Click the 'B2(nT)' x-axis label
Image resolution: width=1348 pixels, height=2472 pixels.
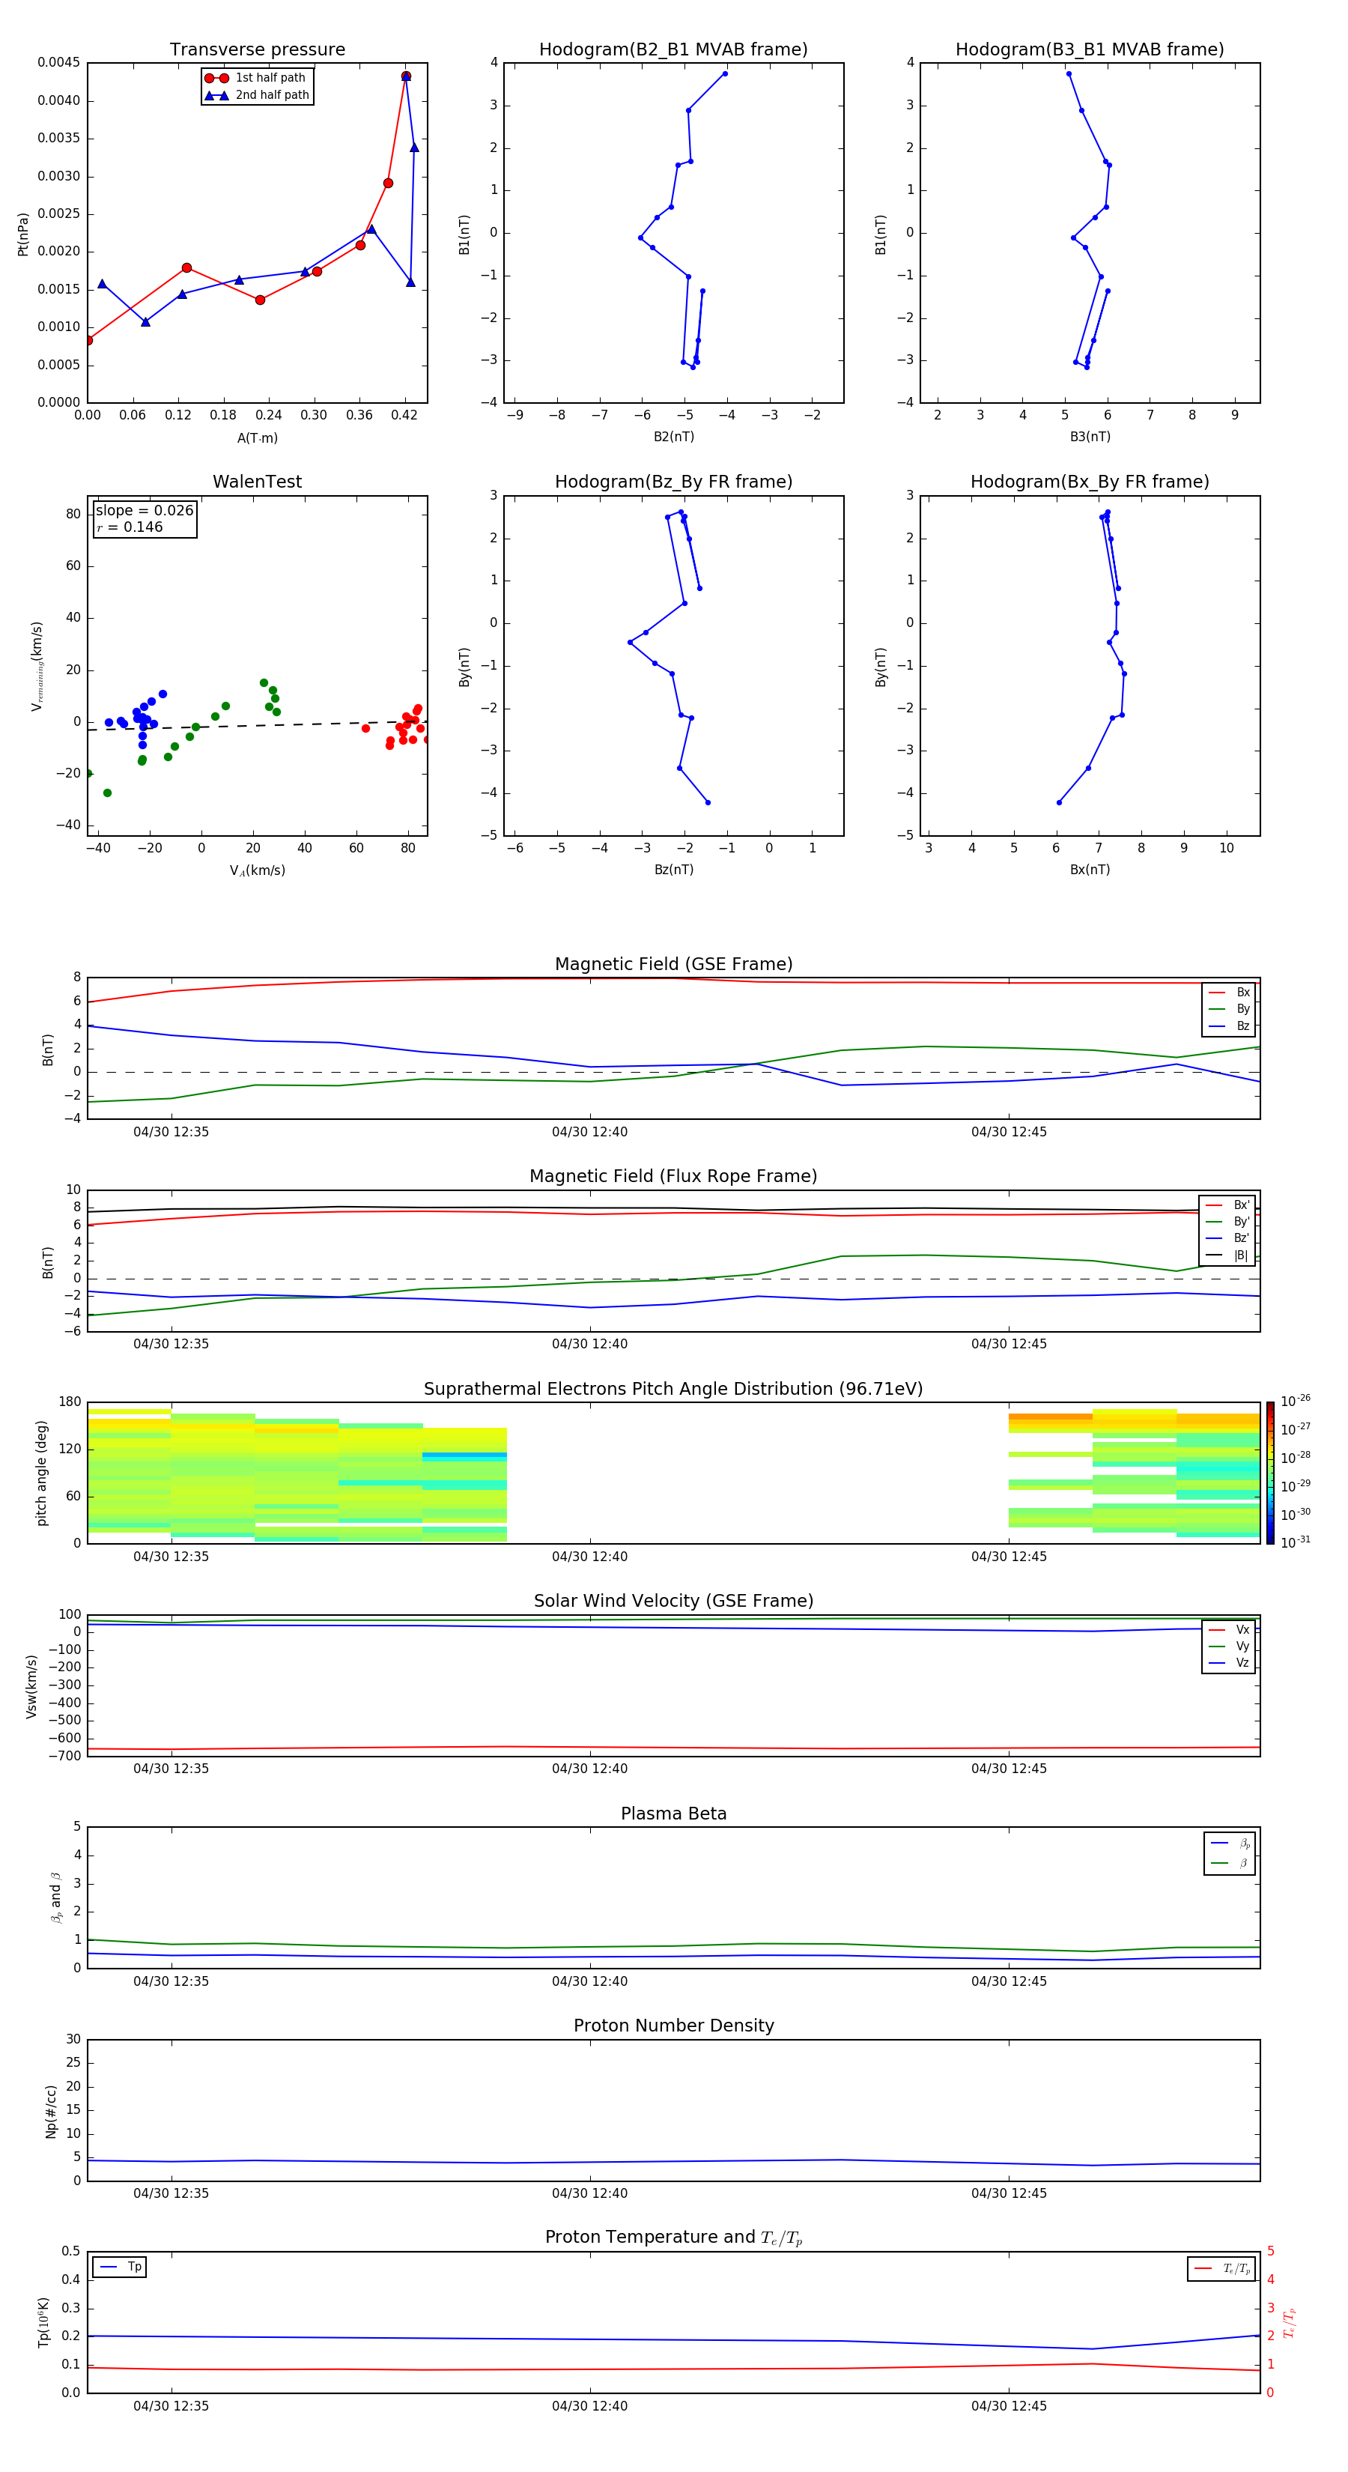[673, 437]
